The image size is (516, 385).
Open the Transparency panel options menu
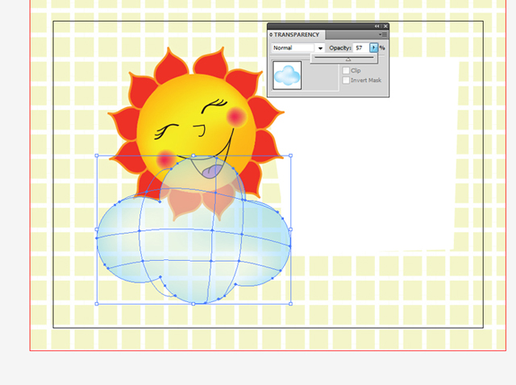point(384,35)
